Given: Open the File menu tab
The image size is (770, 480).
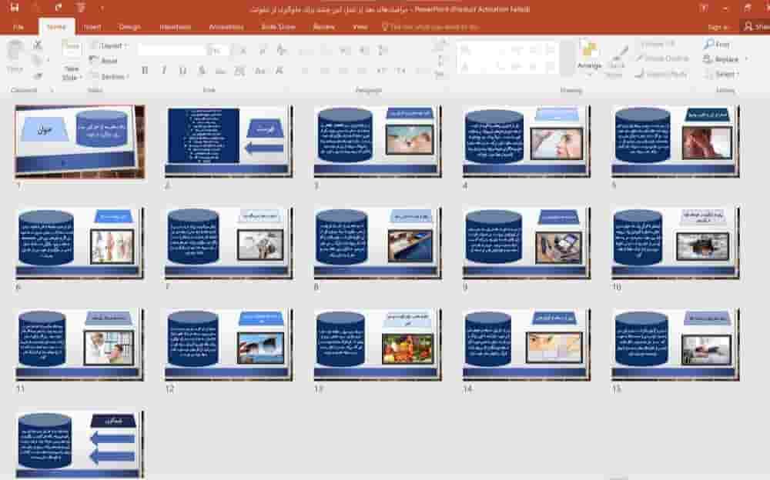Looking at the screenshot, I should click(18, 27).
